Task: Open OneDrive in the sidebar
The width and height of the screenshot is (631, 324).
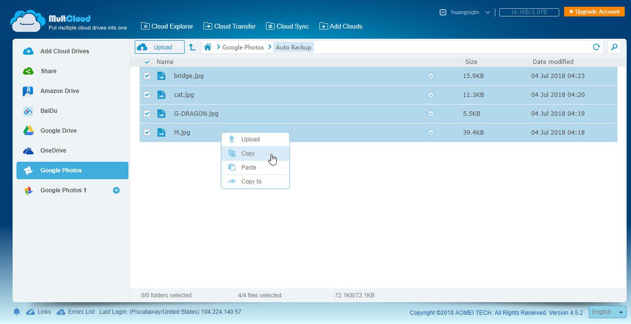Action: 53,151
